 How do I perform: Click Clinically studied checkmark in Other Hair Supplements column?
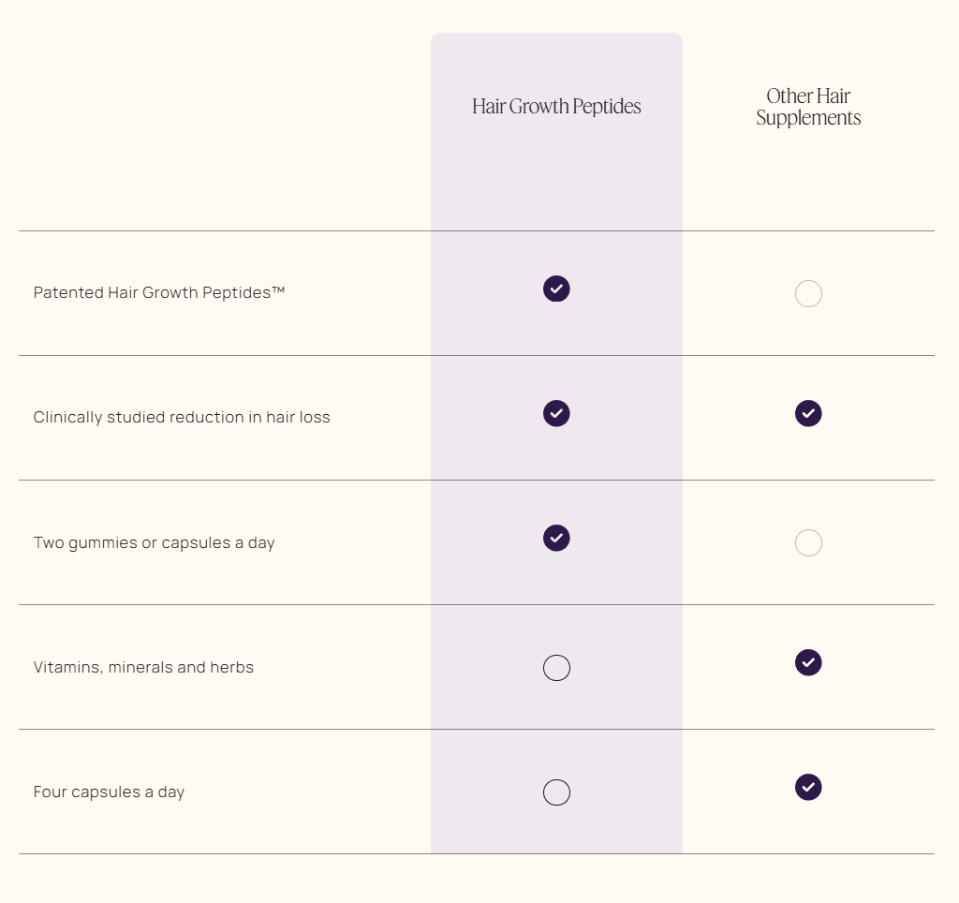(x=808, y=413)
